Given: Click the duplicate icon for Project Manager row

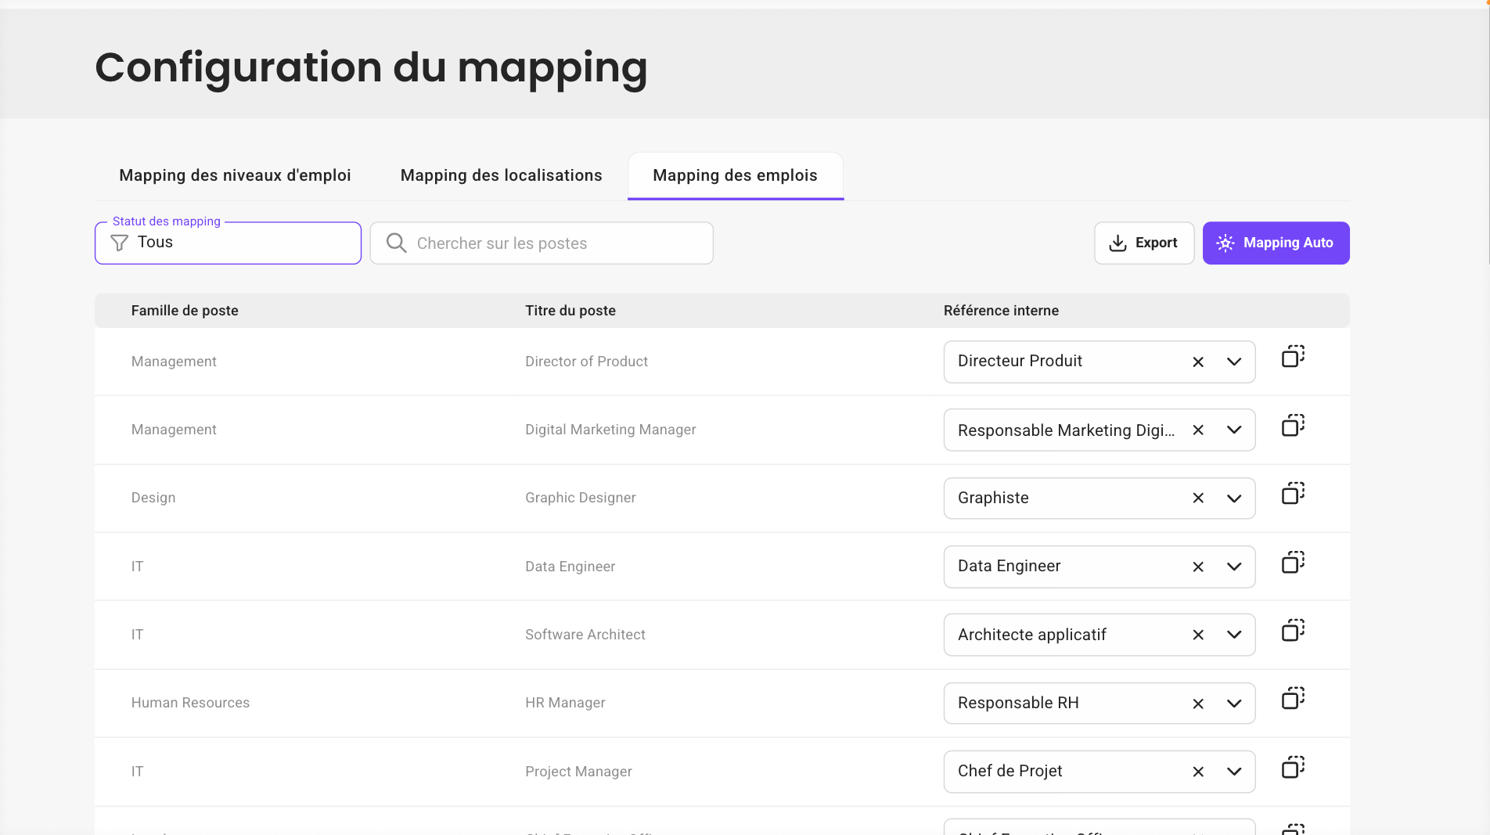Looking at the screenshot, I should pos(1293,768).
